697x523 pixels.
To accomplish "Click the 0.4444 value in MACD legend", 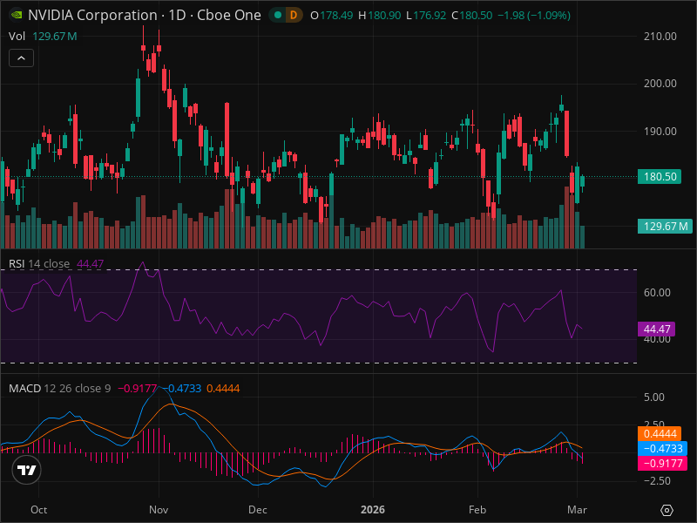I will click(x=223, y=388).
